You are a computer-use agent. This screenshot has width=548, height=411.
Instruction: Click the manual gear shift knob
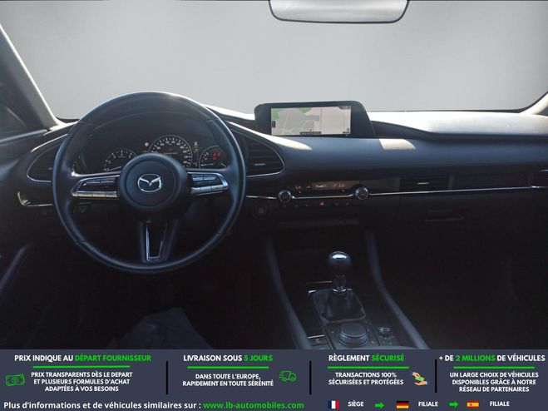click(339, 263)
